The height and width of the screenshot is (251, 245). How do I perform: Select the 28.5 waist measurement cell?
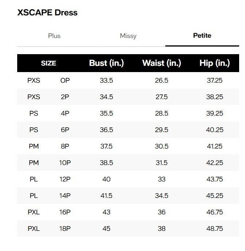click(161, 113)
